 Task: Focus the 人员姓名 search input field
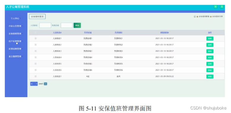(x=45, y=25)
